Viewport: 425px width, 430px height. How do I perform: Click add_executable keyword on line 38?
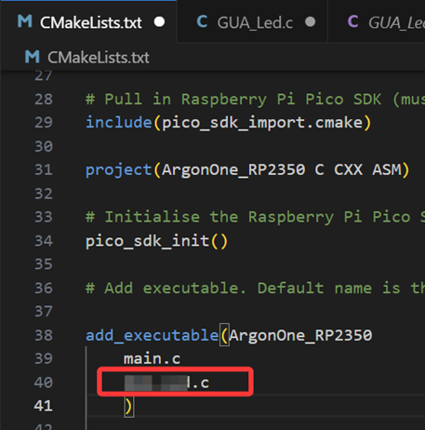[152, 335]
